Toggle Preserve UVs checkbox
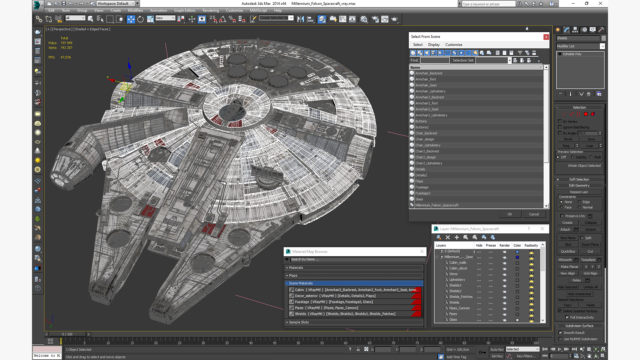The image size is (640, 360). 562,216
